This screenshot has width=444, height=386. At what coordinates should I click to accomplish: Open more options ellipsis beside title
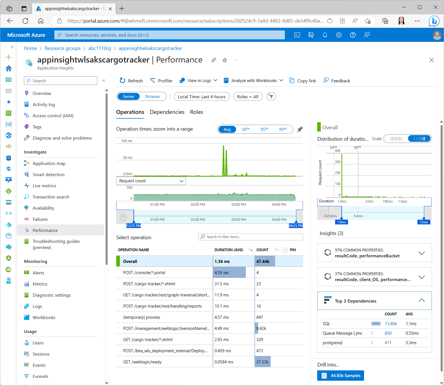[x=236, y=60]
